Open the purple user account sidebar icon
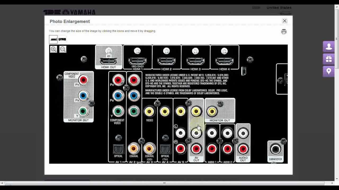The height and width of the screenshot is (190, 339). click(329, 47)
